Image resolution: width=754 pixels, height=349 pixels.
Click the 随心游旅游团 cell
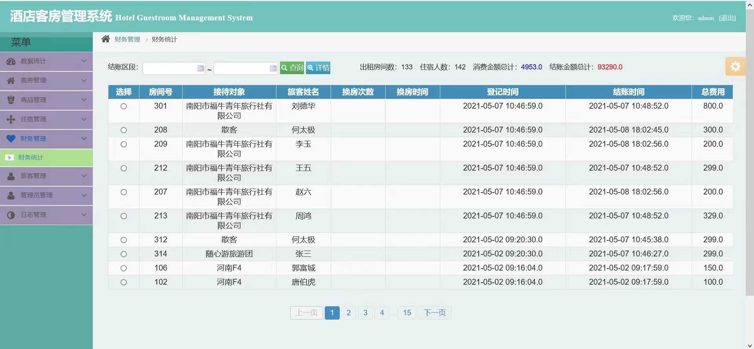pos(229,254)
